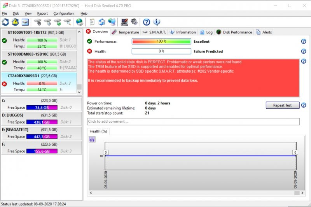Image resolution: width=311 pixels, height=207 pixels.
Task: Click the disk list scrollbar down arrow
Action: point(80,92)
